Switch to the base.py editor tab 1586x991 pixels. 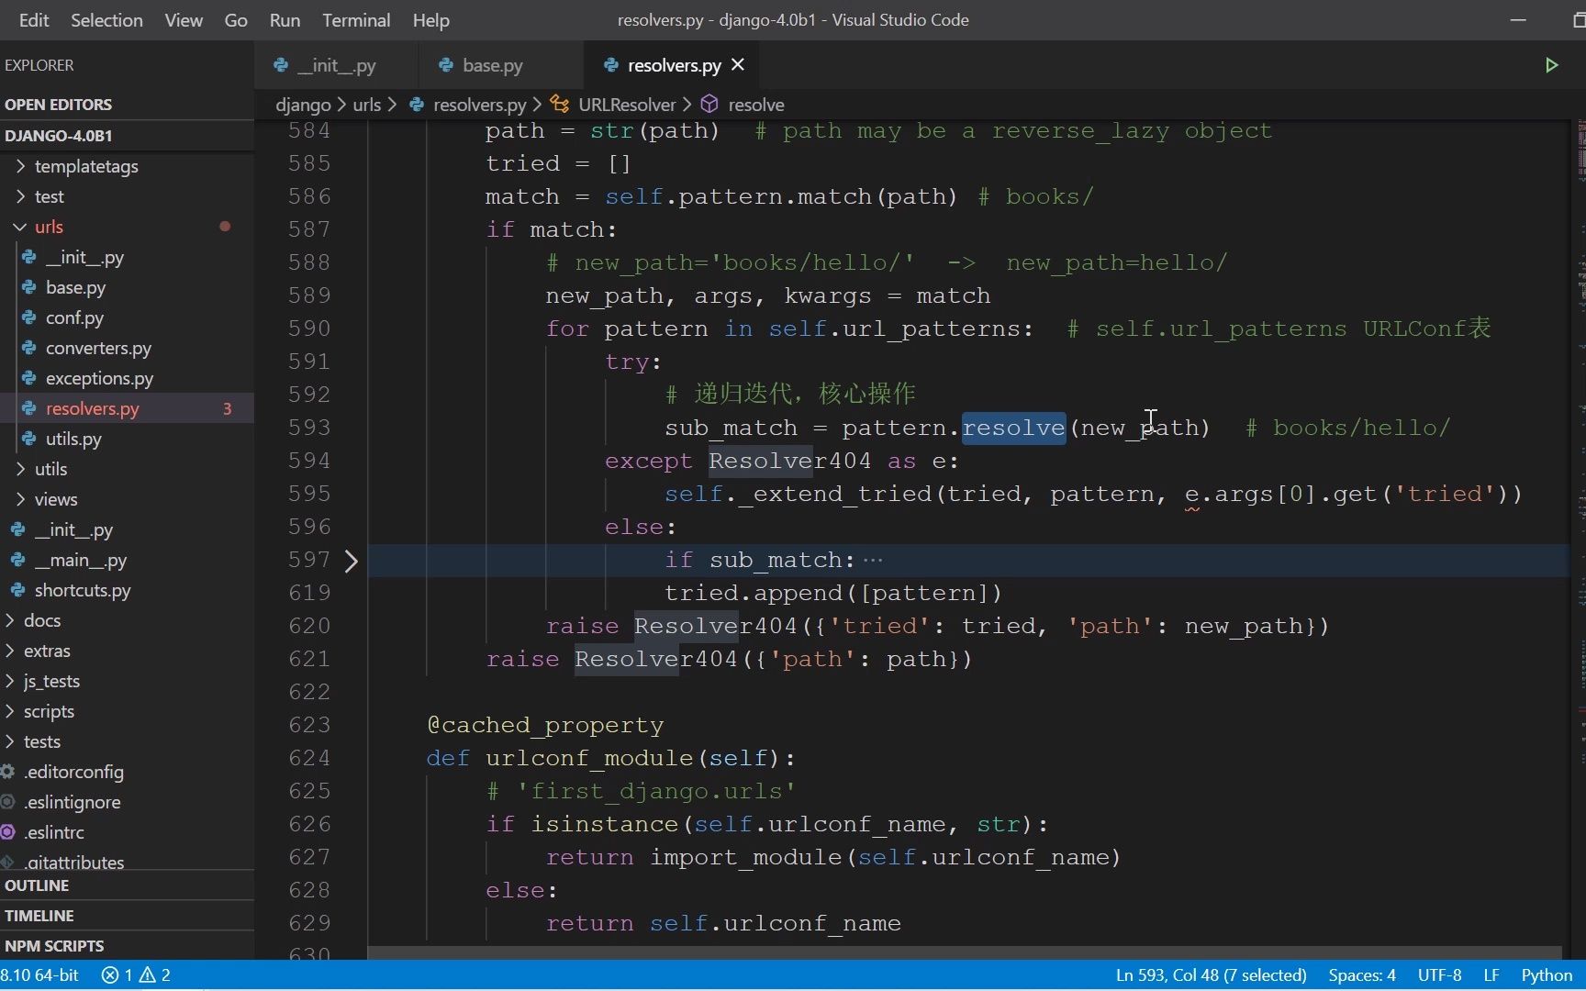tap(489, 65)
